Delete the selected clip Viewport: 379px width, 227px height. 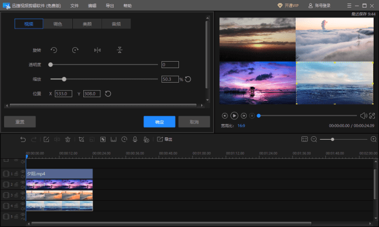click(68, 140)
